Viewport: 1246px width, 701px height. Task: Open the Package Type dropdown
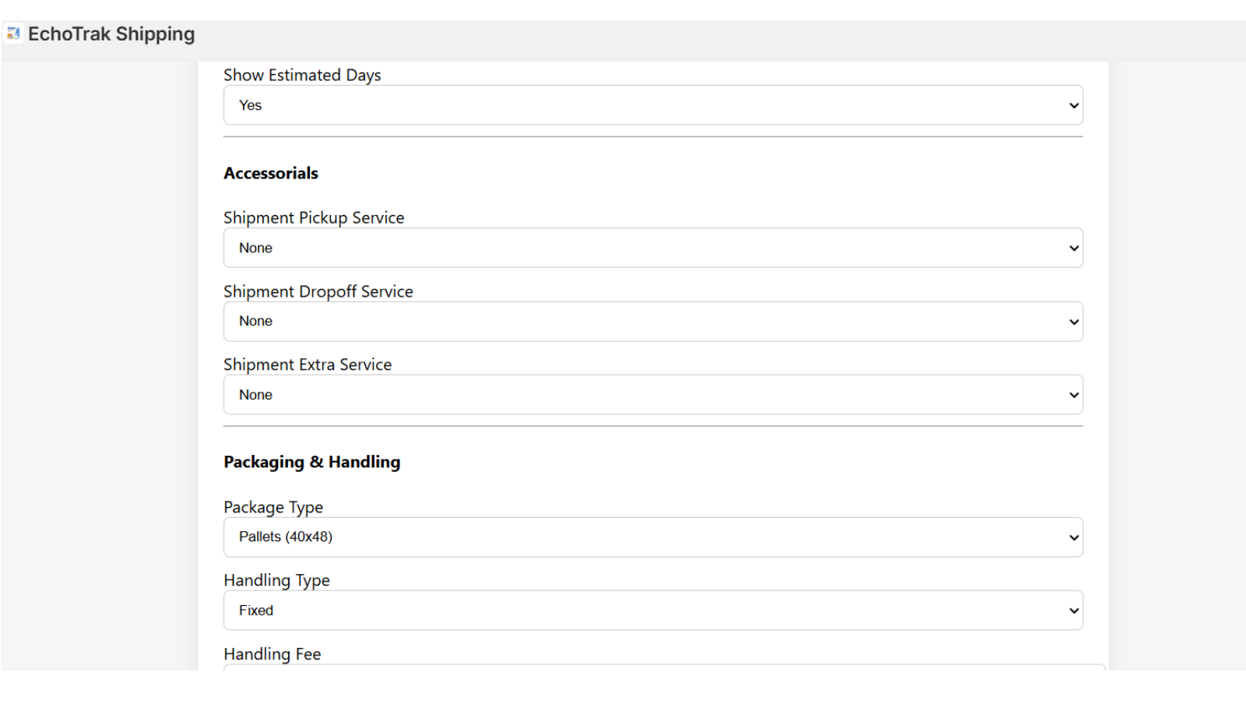tap(653, 537)
